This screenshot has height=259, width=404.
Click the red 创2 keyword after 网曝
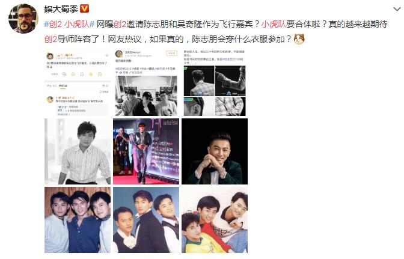tap(120, 24)
